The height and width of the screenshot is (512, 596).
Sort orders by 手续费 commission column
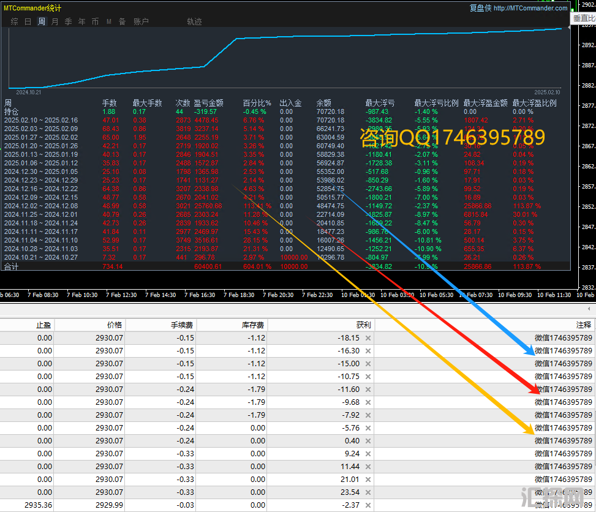[x=182, y=325]
